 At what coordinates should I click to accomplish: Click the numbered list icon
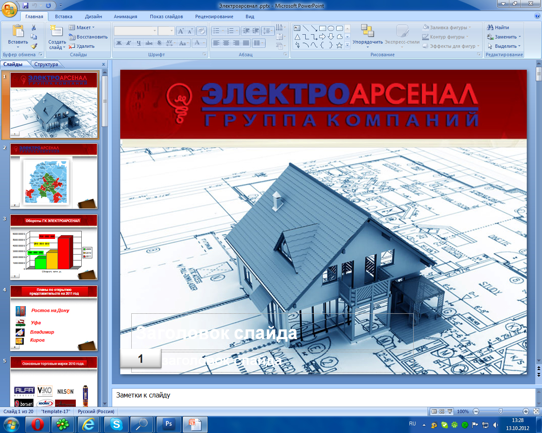[x=232, y=31]
